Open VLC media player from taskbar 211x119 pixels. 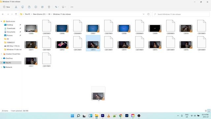(x=108, y=116)
